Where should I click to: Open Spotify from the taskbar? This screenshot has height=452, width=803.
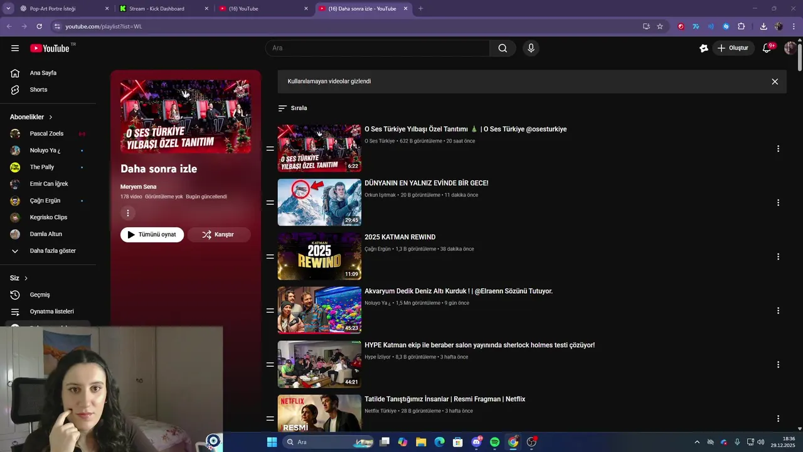[494, 442]
